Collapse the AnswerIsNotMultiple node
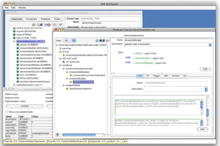Image resolution: width=220 pixels, height=146 pixels. (67, 72)
